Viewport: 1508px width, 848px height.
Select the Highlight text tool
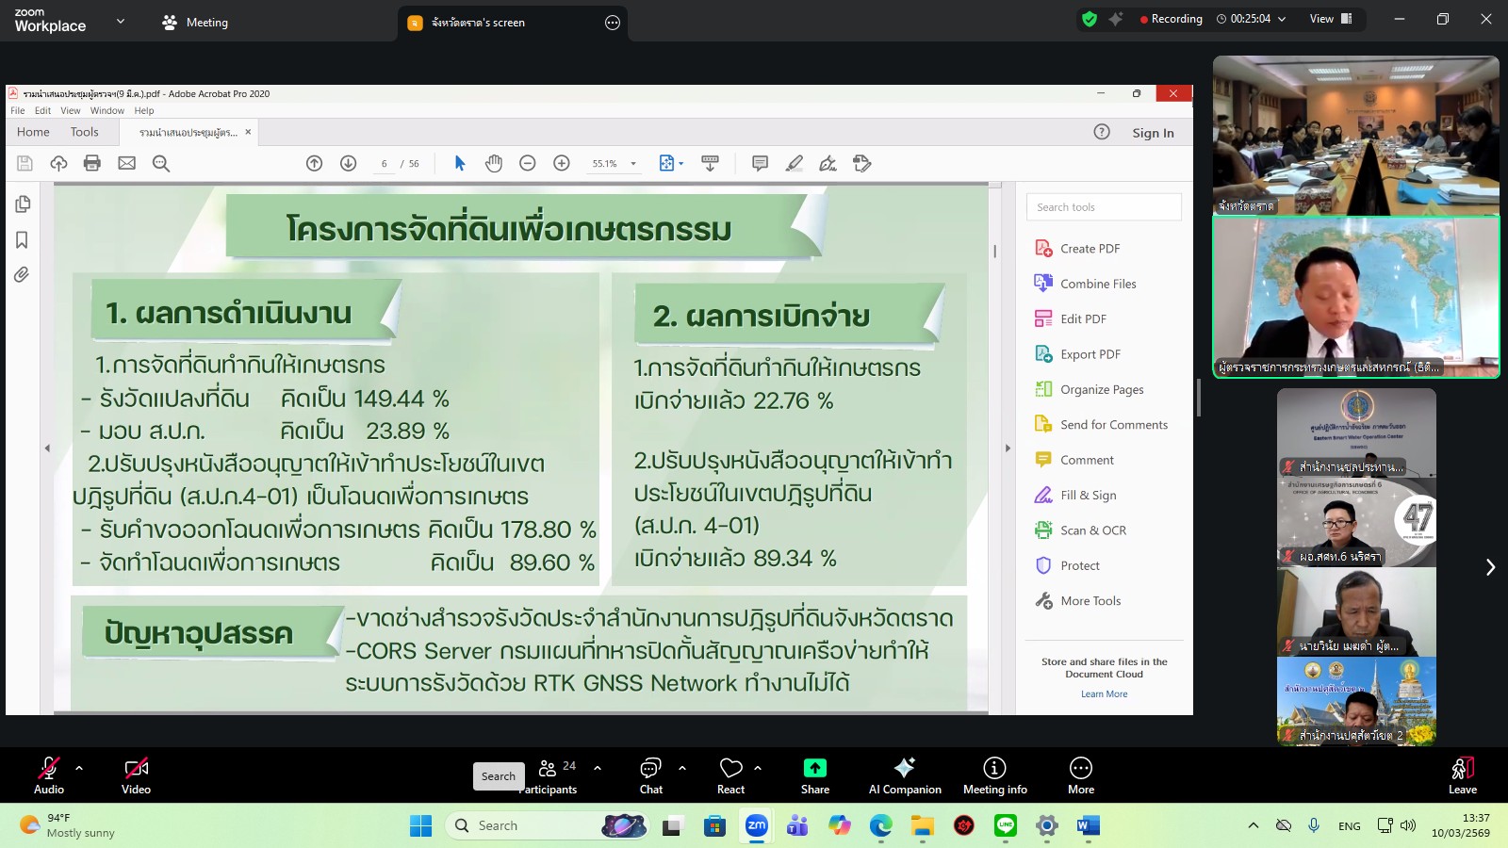795,163
